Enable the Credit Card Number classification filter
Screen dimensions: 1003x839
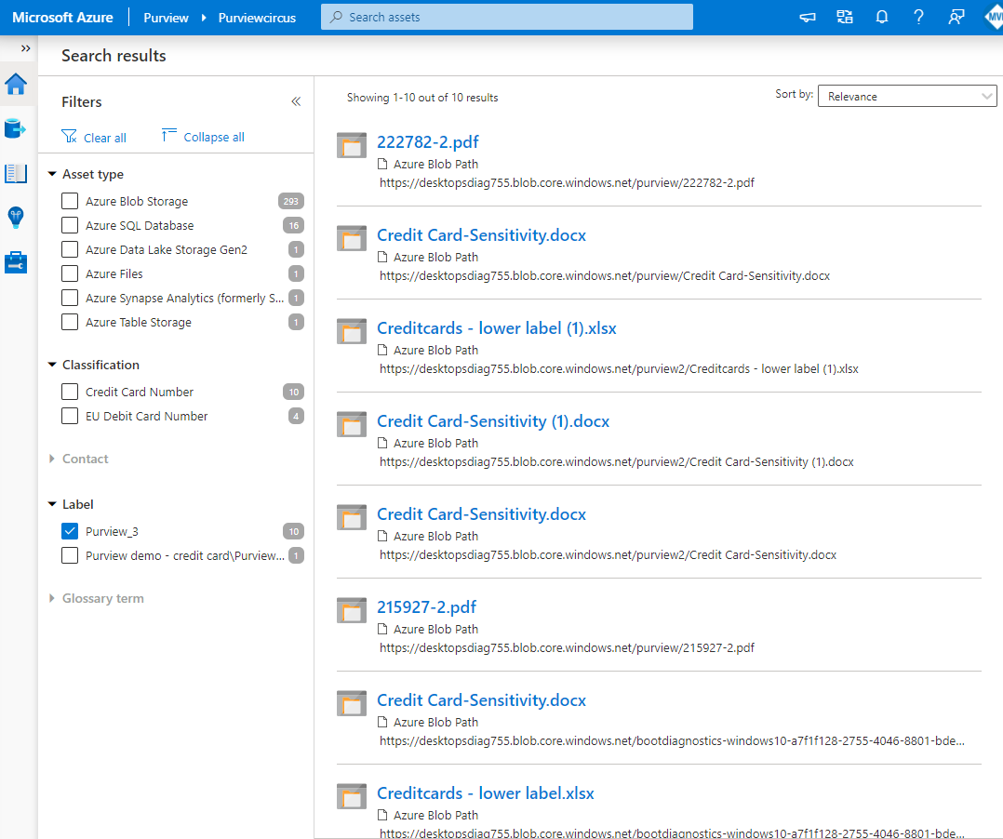[70, 392]
